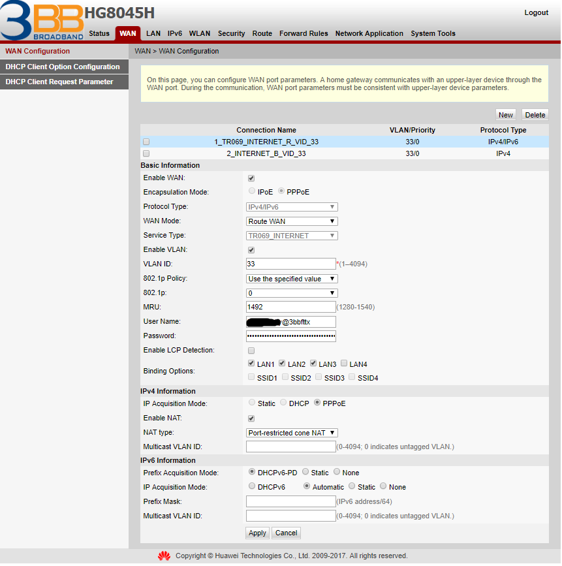562x566 pixels.
Task: Click the VLAN ID input field
Action: (290, 264)
